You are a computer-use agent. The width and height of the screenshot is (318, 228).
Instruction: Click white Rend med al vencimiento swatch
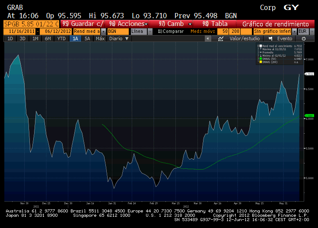pyautogui.click(x=261, y=46)
